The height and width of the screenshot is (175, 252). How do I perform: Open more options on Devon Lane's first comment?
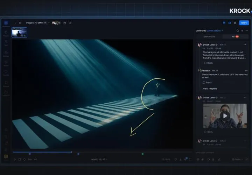coord(245,45)
